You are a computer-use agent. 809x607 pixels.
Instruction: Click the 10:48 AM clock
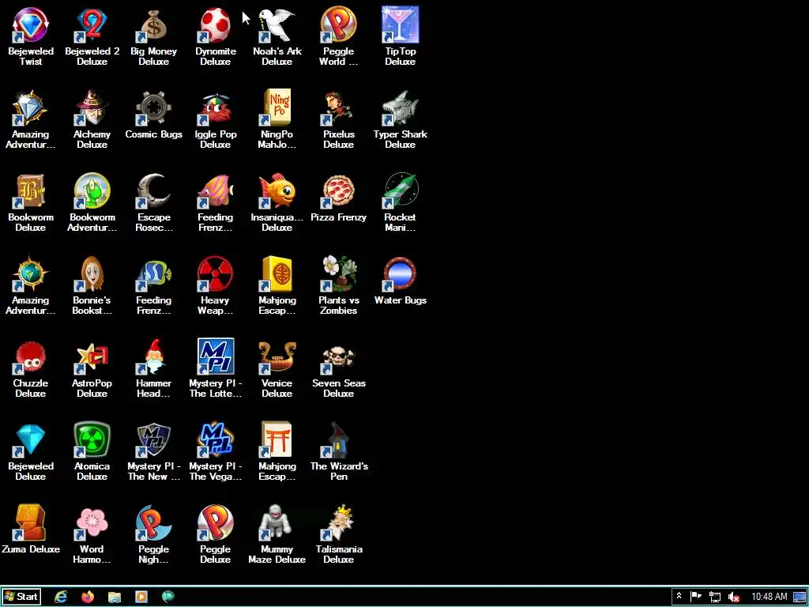click(x=769, y=597)
